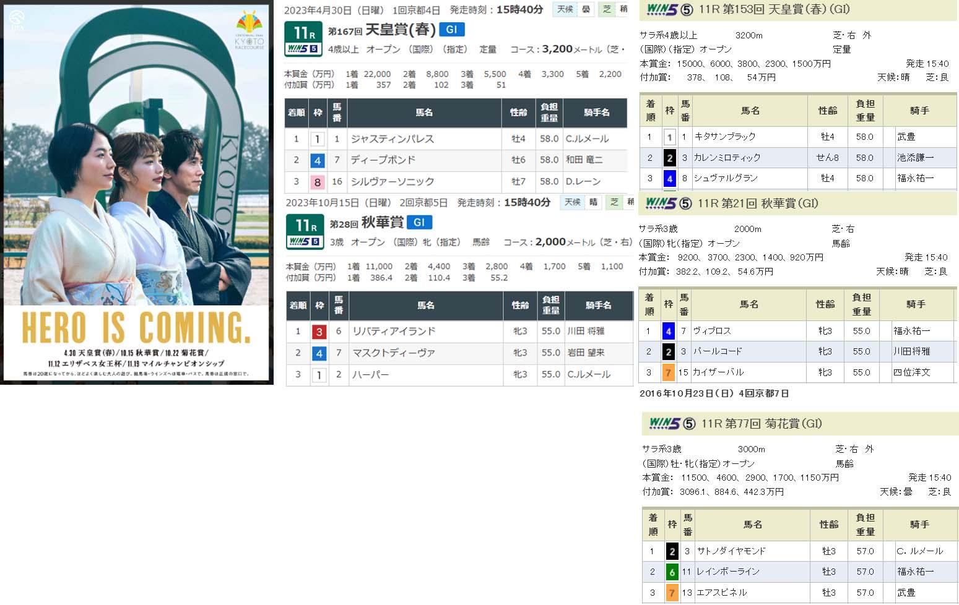
Task: Click horse name サトノダイヤモンド
Action: pos(731,551)
